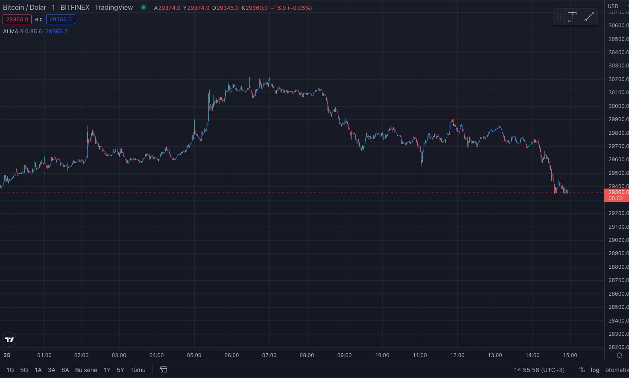Set the chart range to 1Y
The image size is (629, 378).
pyautogui.click(x=107, y=370)
